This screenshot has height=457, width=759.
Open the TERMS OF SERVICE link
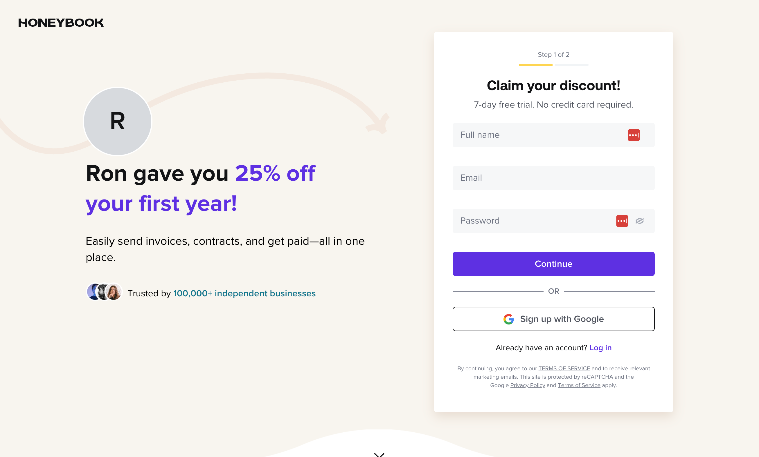(564, 369)
